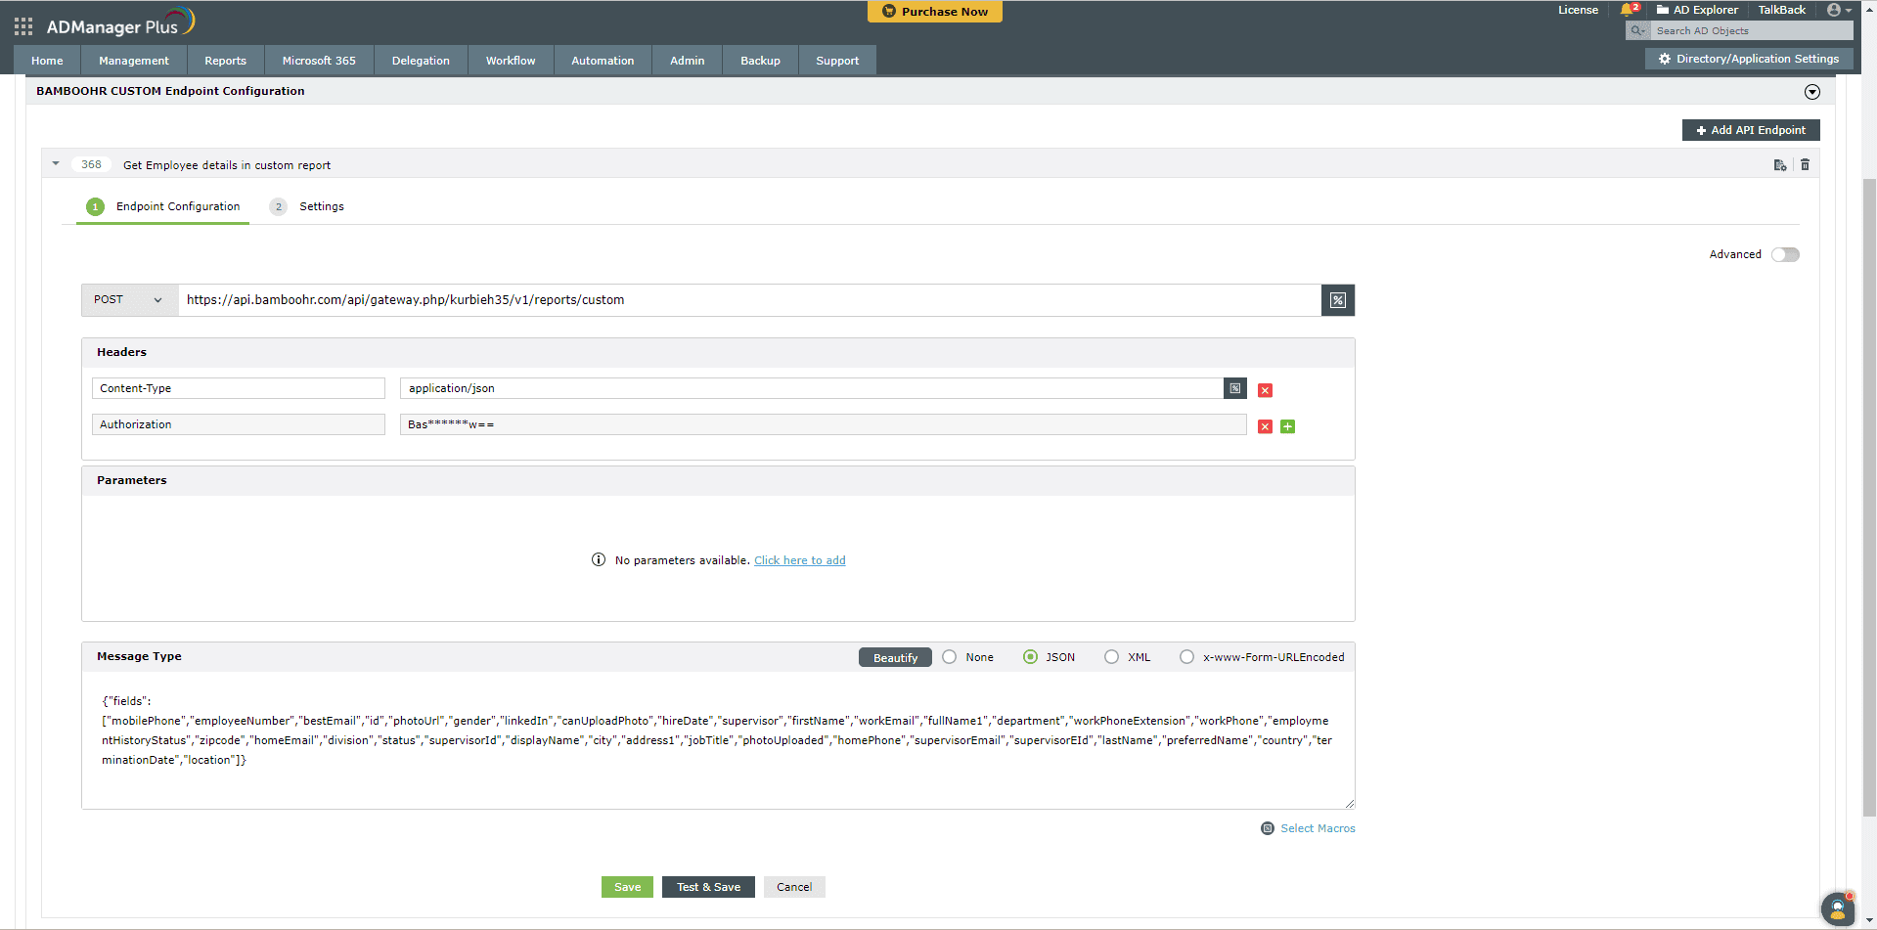Click the Cancel button
The width and height of the screenshot is (1877, 930).
(x=794, y=887)
